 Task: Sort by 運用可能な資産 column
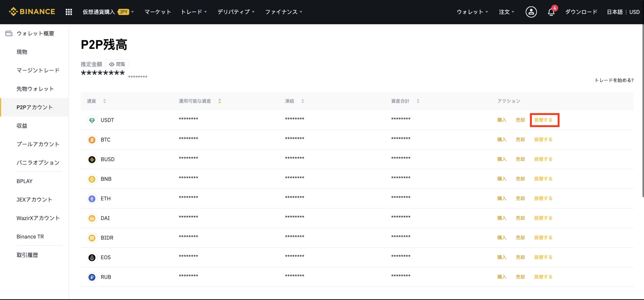tap(219, 101)
